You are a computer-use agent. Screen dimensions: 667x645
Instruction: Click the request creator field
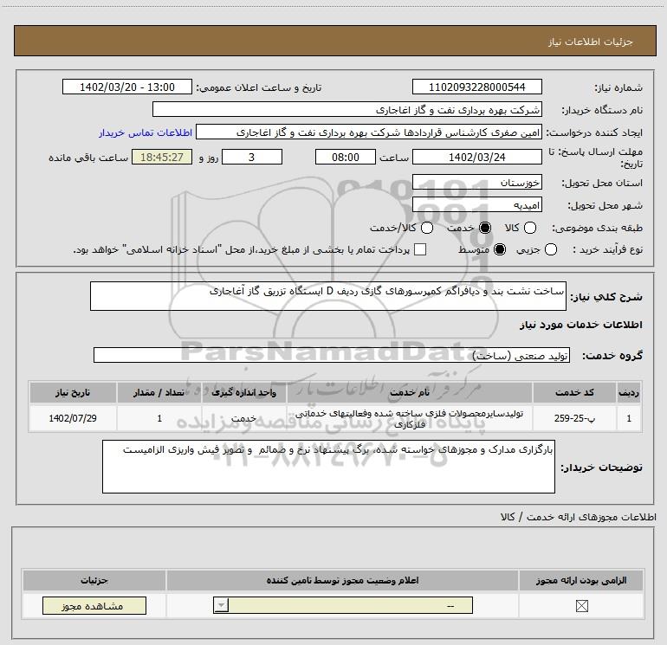pos(369,132)
